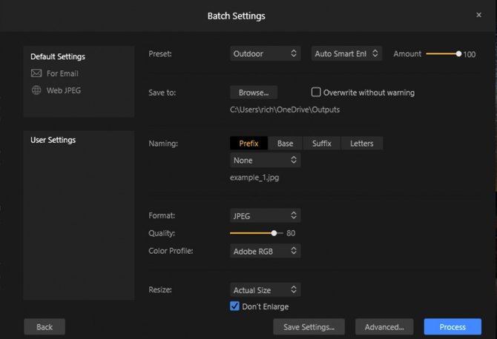497x339 pixels.
Task: Select the Letters naming tab
Action: pyautogui.click(x=362, y=144)
